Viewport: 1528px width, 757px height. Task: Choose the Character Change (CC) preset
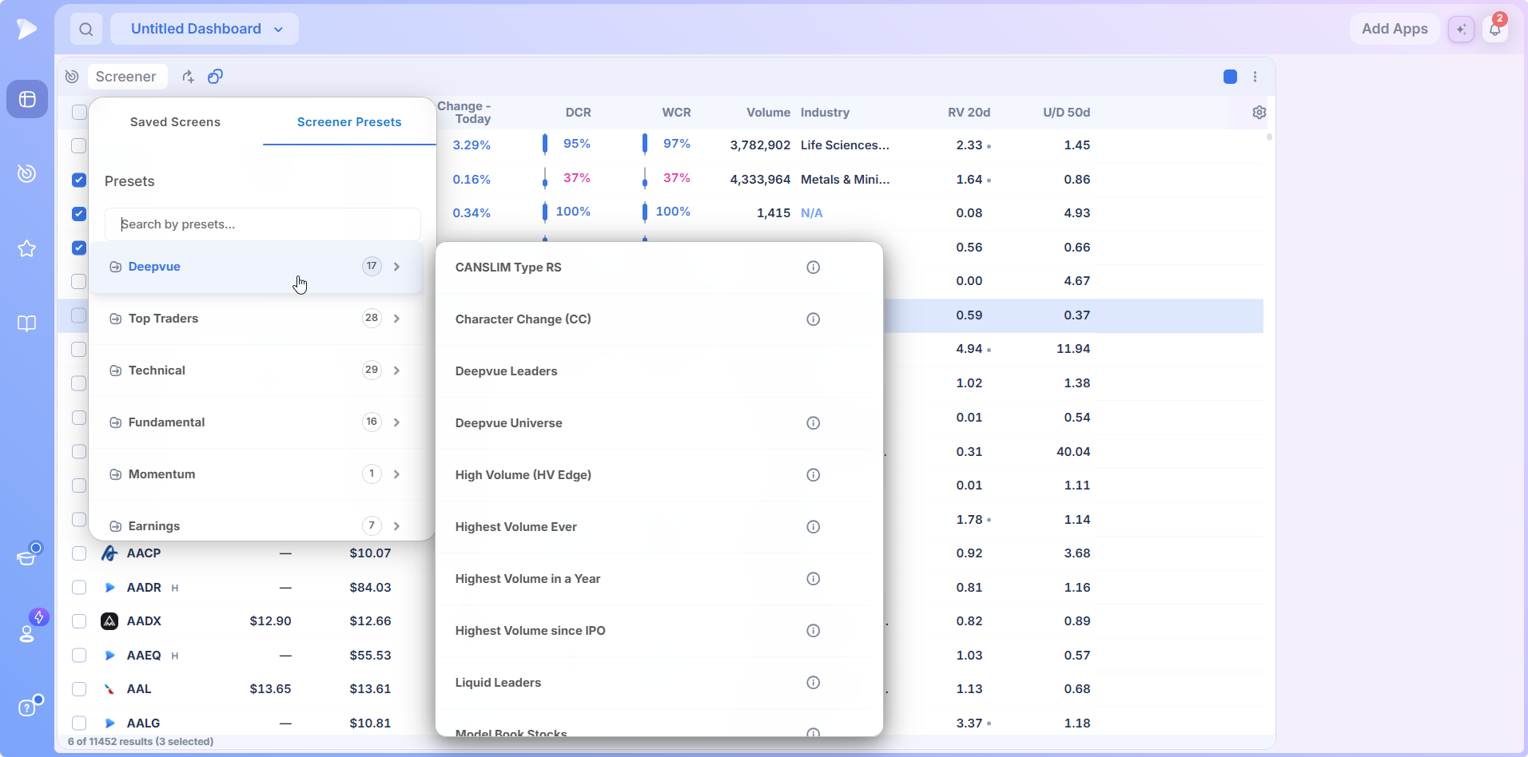tap(523, 319)
